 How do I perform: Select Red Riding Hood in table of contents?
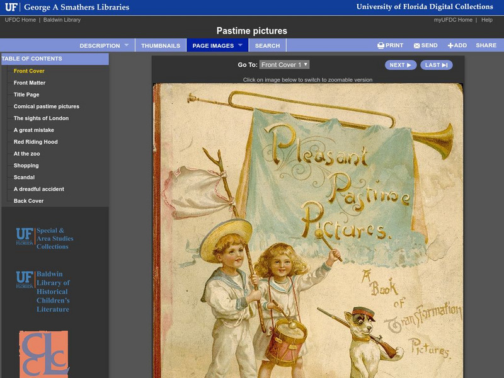click(36, 142)
